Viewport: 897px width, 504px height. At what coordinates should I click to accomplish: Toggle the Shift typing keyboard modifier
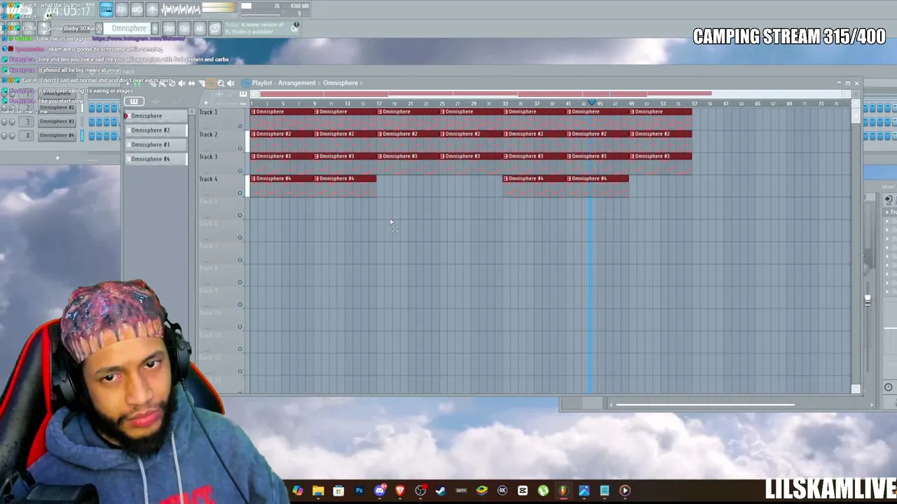coord(169,28)
